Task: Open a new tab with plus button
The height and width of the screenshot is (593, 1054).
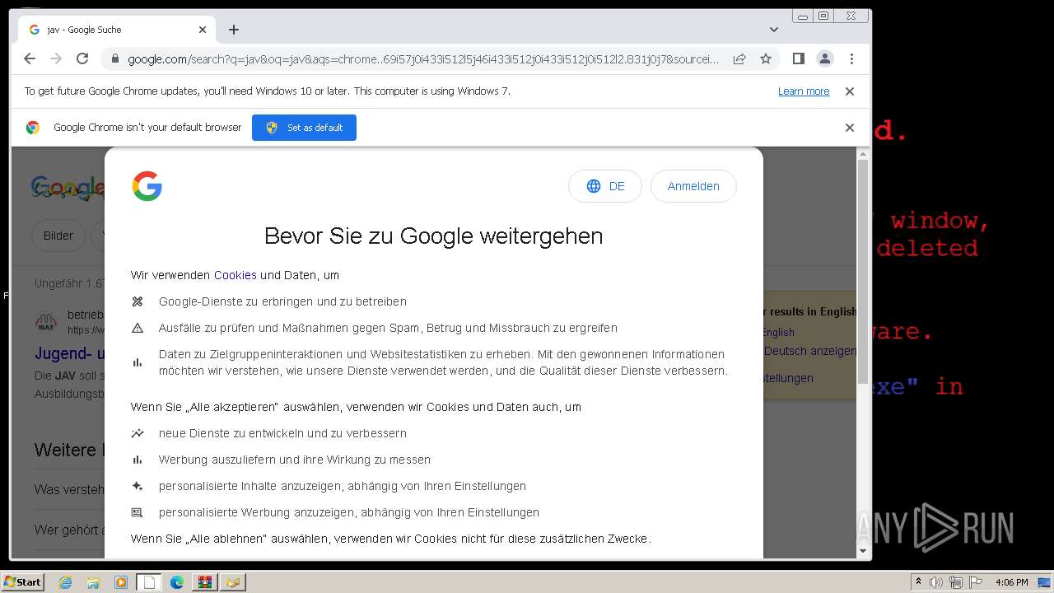Action: [x=234, y=30]
